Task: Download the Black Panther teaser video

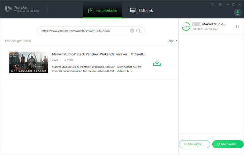Action: coord(157,62)
